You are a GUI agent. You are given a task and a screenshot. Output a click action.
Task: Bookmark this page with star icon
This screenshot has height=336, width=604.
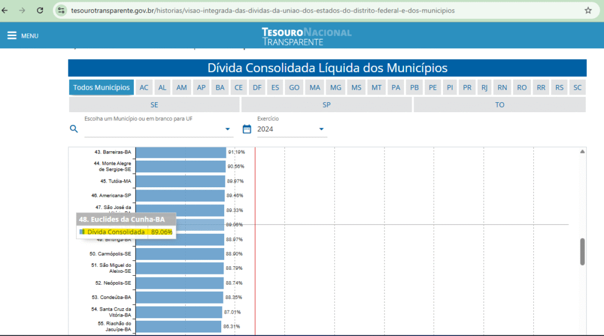(x=587, y=11)
